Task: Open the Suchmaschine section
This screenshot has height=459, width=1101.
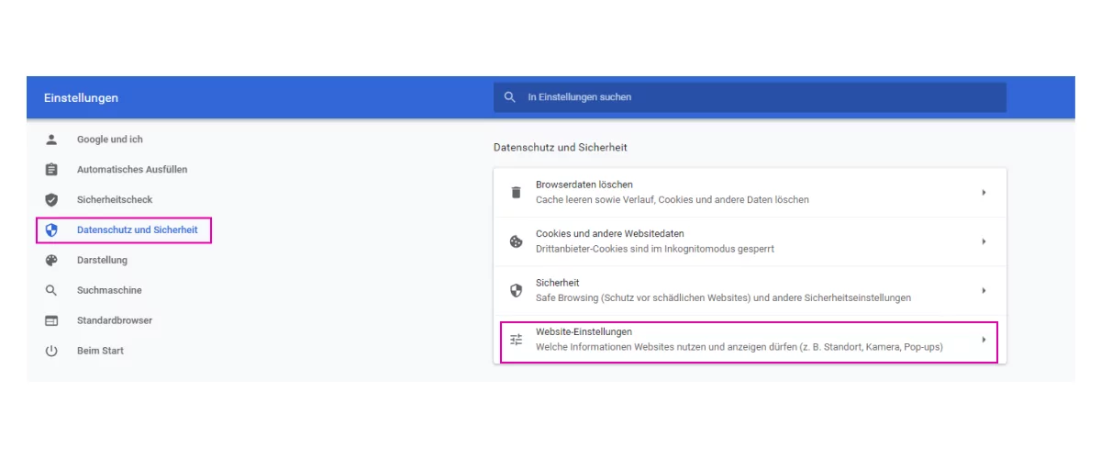Action: 109,291
